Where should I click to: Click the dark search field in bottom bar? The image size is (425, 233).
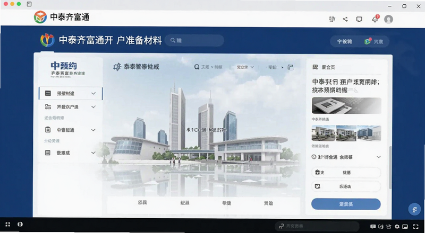(x=317, y=226)
